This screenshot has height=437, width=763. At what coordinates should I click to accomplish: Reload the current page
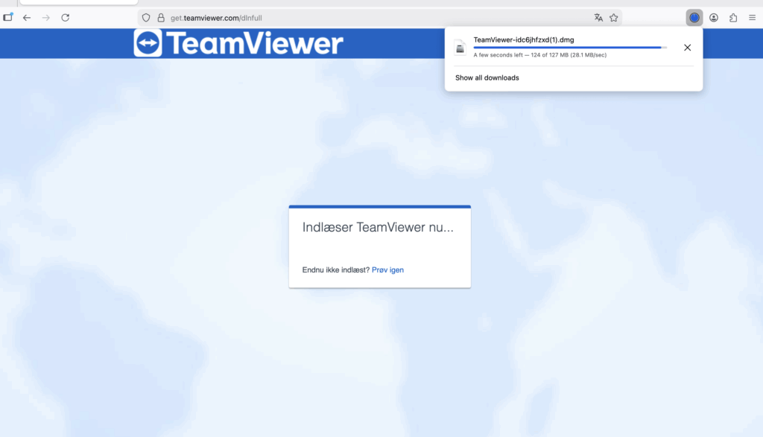click(x=66, y=17)
